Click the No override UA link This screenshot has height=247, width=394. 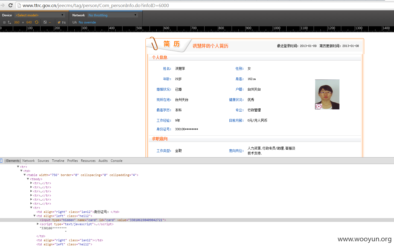[87, 22]
